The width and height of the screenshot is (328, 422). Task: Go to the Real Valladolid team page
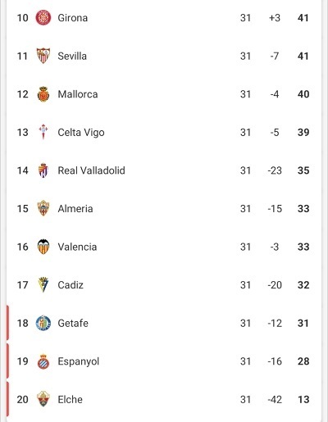point(91,170)
